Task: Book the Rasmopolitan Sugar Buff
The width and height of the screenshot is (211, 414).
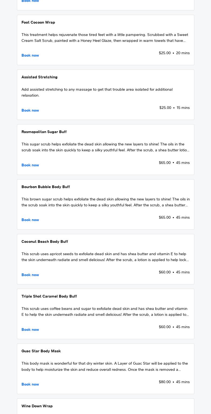Action: [30, 165]
